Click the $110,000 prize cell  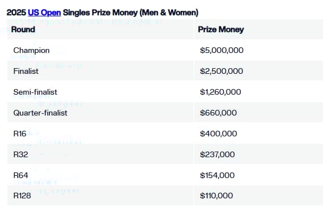[x=217, y=196]
